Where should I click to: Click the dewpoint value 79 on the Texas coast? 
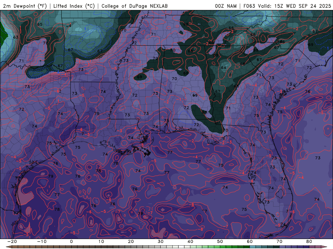click(50, 176)
